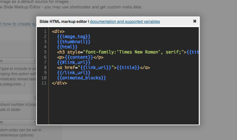237x140 pixels.
Task: Click the h3 style font-family line
Action: [x=128, y=52]
